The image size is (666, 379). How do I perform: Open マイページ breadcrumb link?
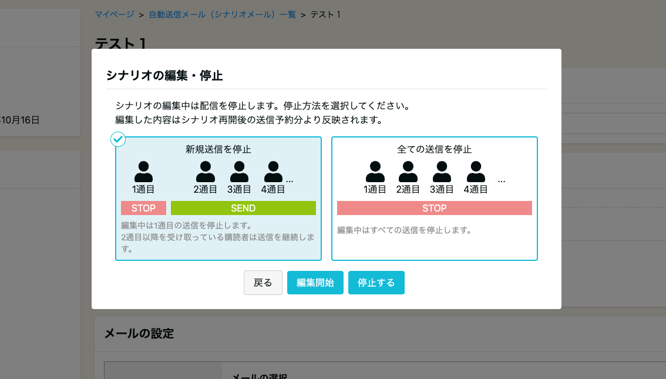115,15
